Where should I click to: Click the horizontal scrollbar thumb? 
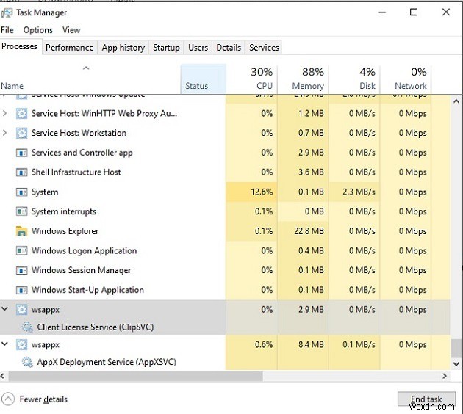click(x=135, y=376)
